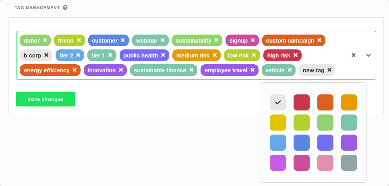The height and width of the screenshot is (186, 389).
Task: Click the Save changes button
Action: point(46,99)
